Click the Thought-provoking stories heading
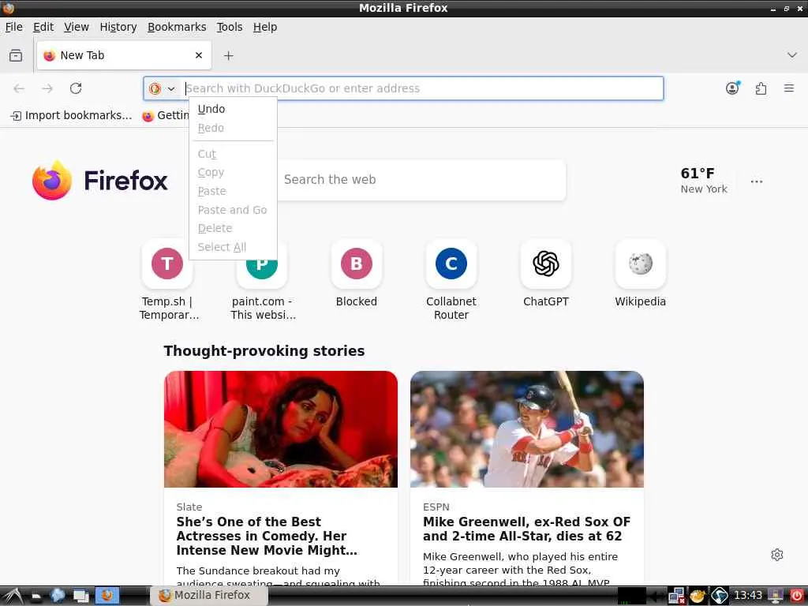 point(264,351)
